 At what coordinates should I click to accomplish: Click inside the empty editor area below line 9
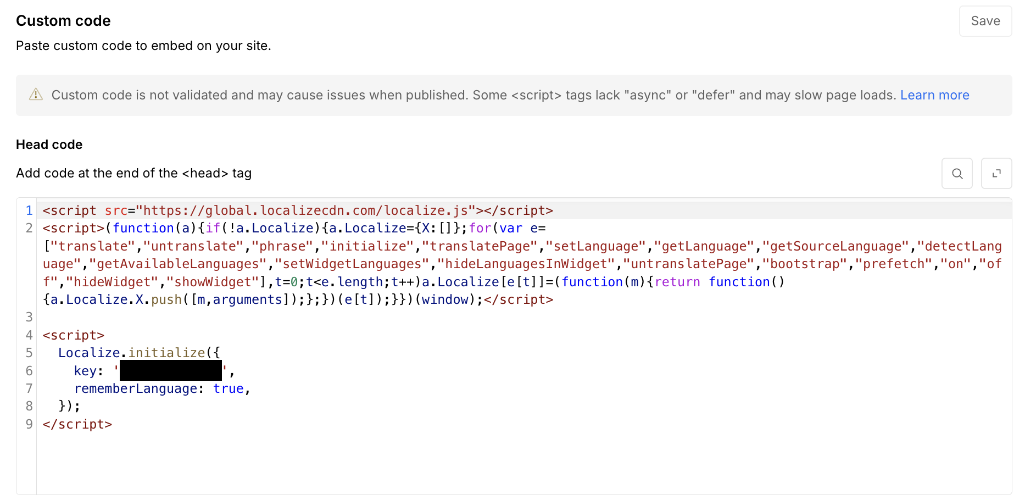pyautogui.click(x=524, y=463)
